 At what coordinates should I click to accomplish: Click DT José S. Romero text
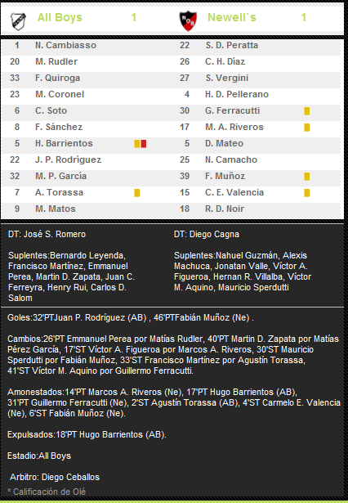pos(47,234)
